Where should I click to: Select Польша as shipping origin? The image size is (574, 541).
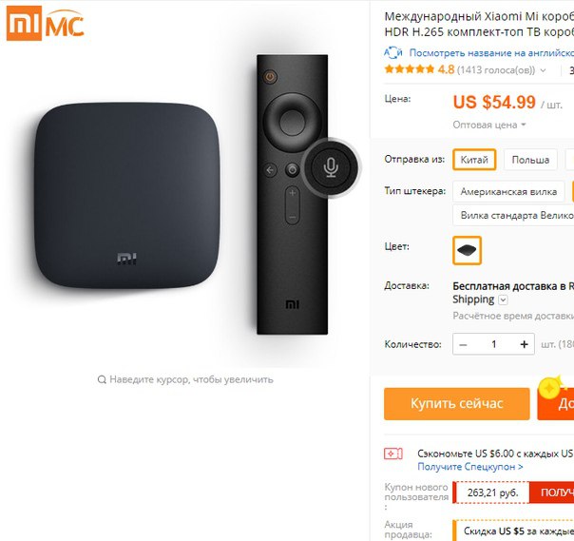point(530,160)
